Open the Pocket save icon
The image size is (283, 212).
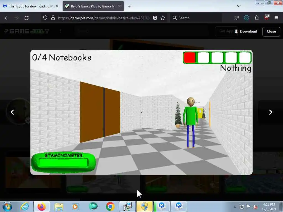click(x=237, y=18)
